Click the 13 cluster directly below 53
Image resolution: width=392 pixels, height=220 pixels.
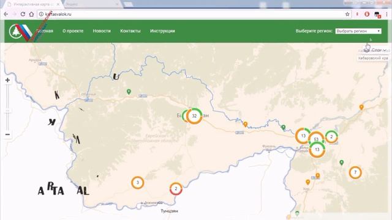[317, 150]
